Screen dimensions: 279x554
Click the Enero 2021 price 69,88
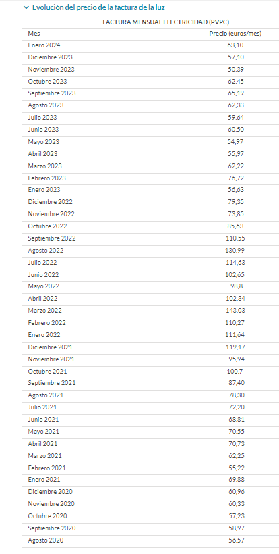[236, 480]
